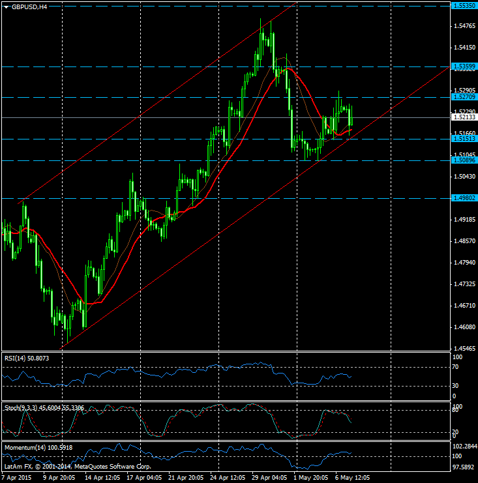
Task: Click the 1.50896 support level label
Action: [464, 160]
